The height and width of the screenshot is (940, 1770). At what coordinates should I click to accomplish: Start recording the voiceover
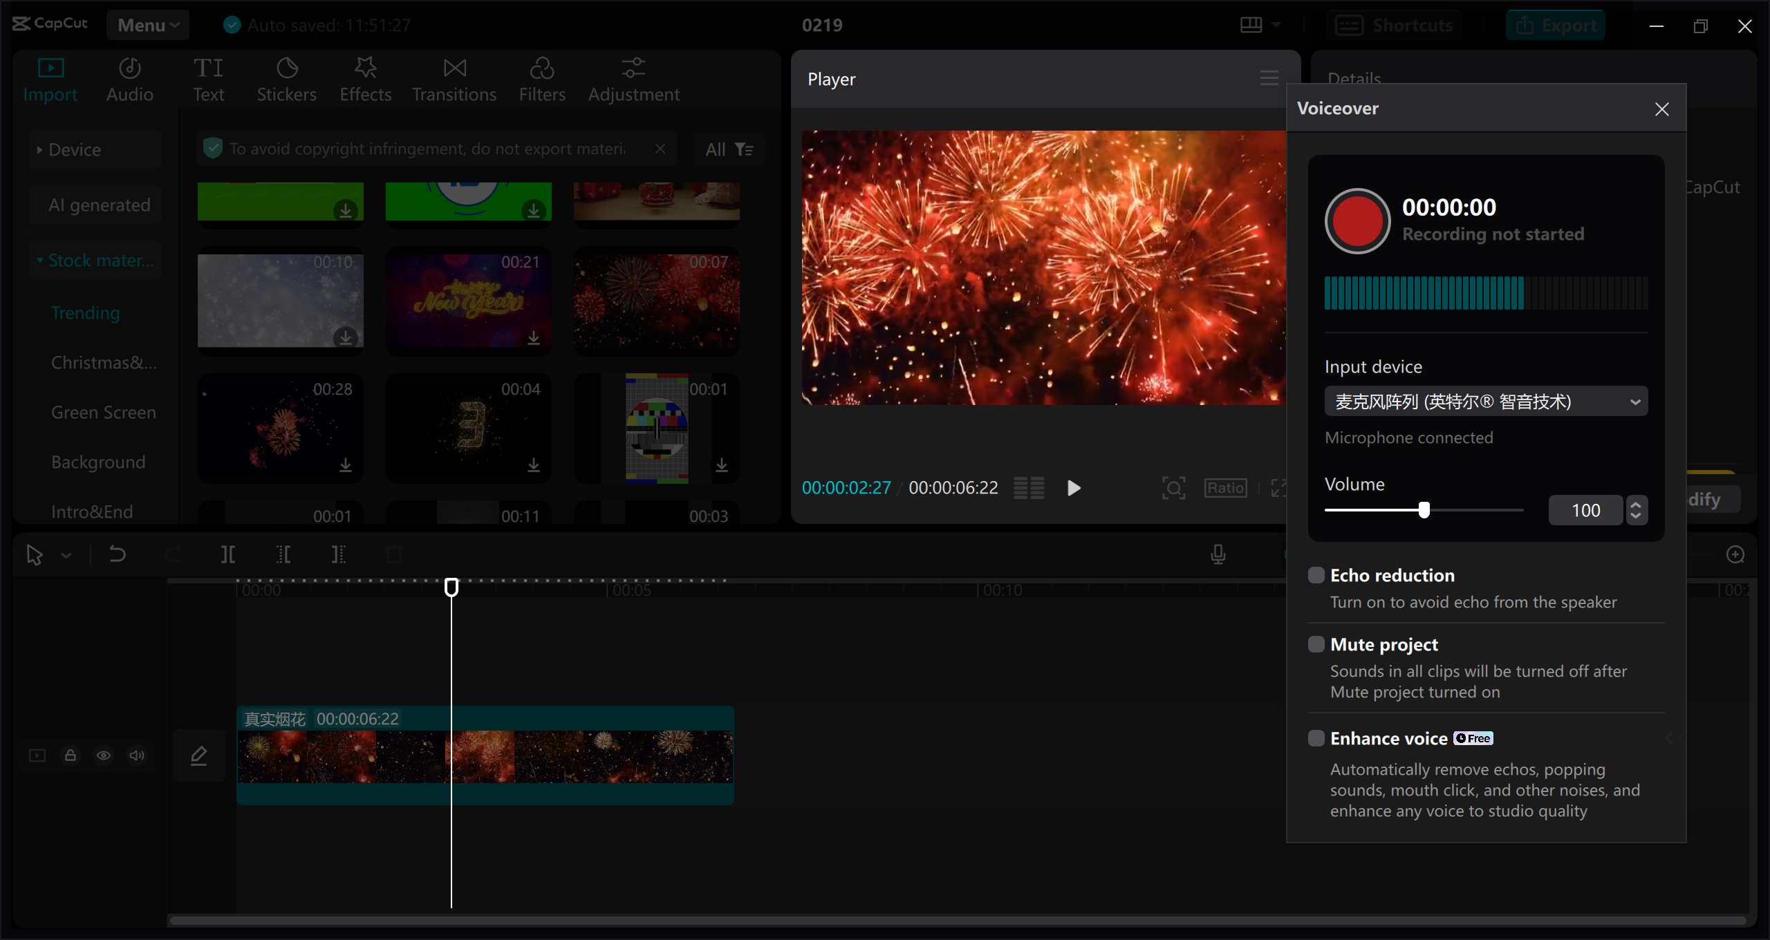click(1357, 220)
